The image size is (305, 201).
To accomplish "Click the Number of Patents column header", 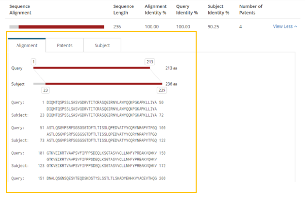I will point(251,9).
